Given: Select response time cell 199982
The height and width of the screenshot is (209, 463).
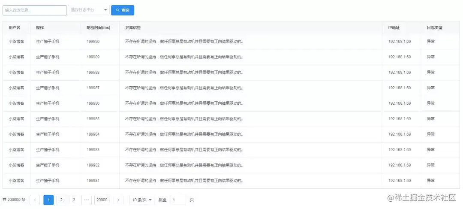Looking at the screenshot, I should (x=93, y=165).
